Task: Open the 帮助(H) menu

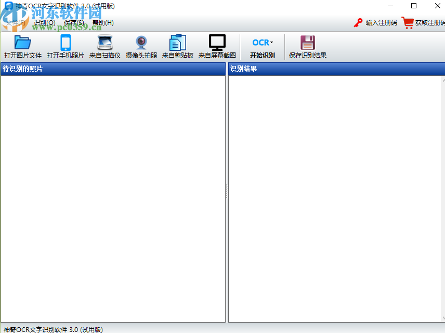Action: 103,23
